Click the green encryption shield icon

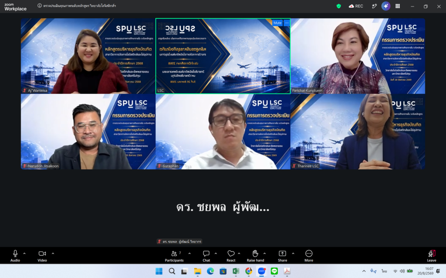point(338,6)
